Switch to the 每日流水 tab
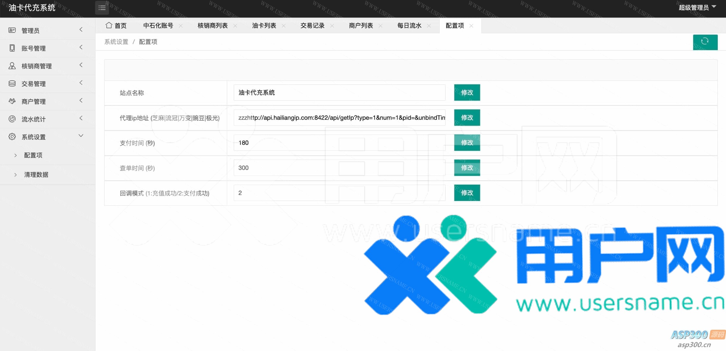The height and width of the screenshot is (351, 726). click(409, 26)
